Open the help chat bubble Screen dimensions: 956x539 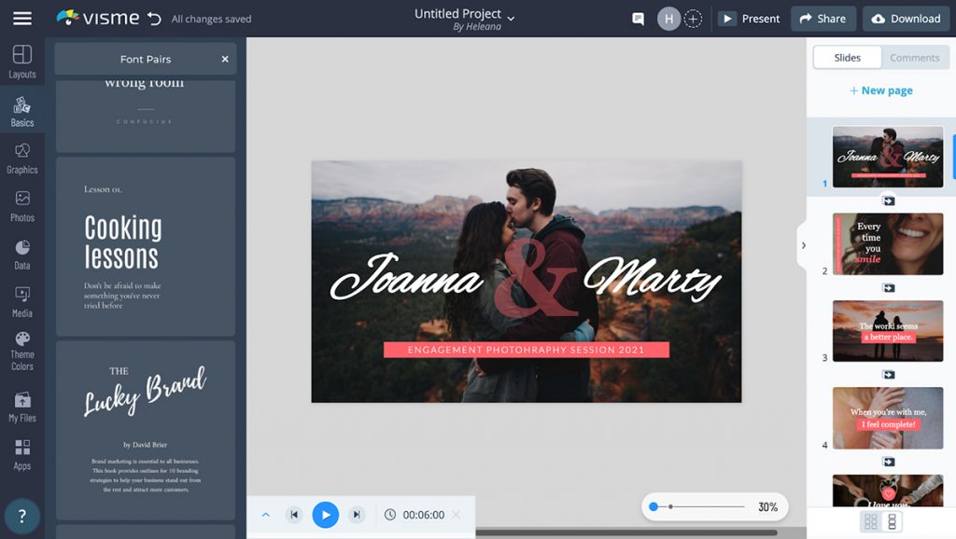(x=21, y=516)
